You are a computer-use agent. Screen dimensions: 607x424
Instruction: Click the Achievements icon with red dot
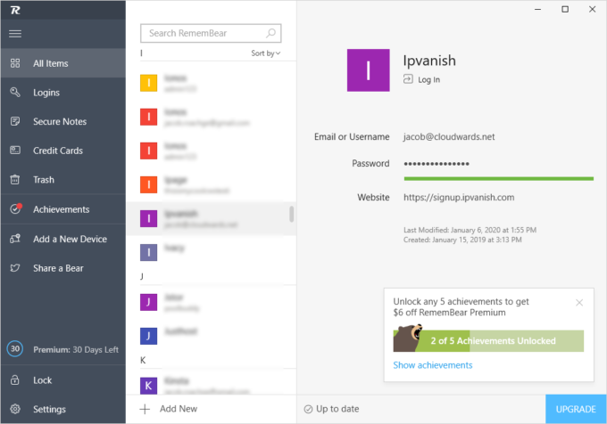coord(15,208)
